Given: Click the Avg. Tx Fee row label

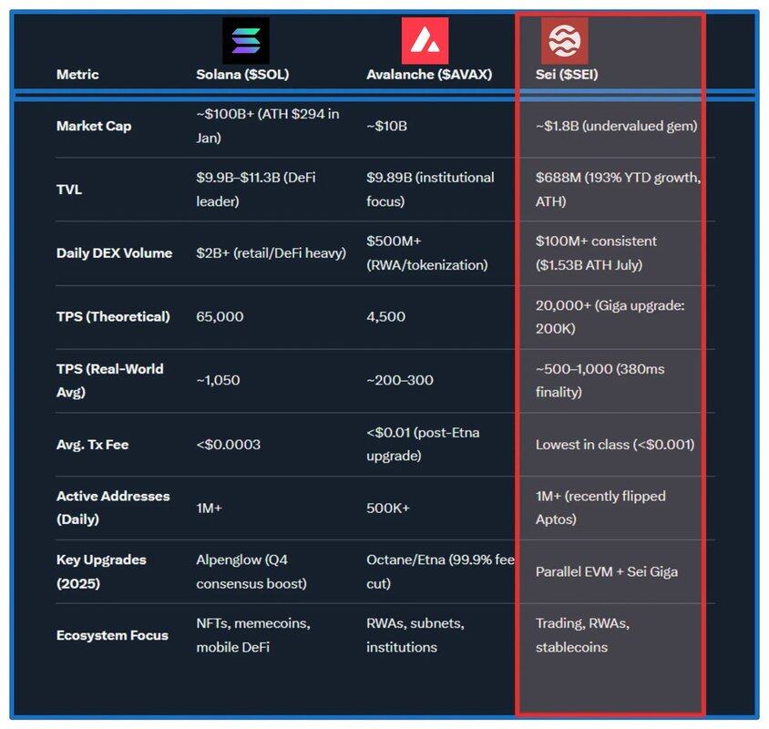Looking at the screenshot, I should 92,445.
